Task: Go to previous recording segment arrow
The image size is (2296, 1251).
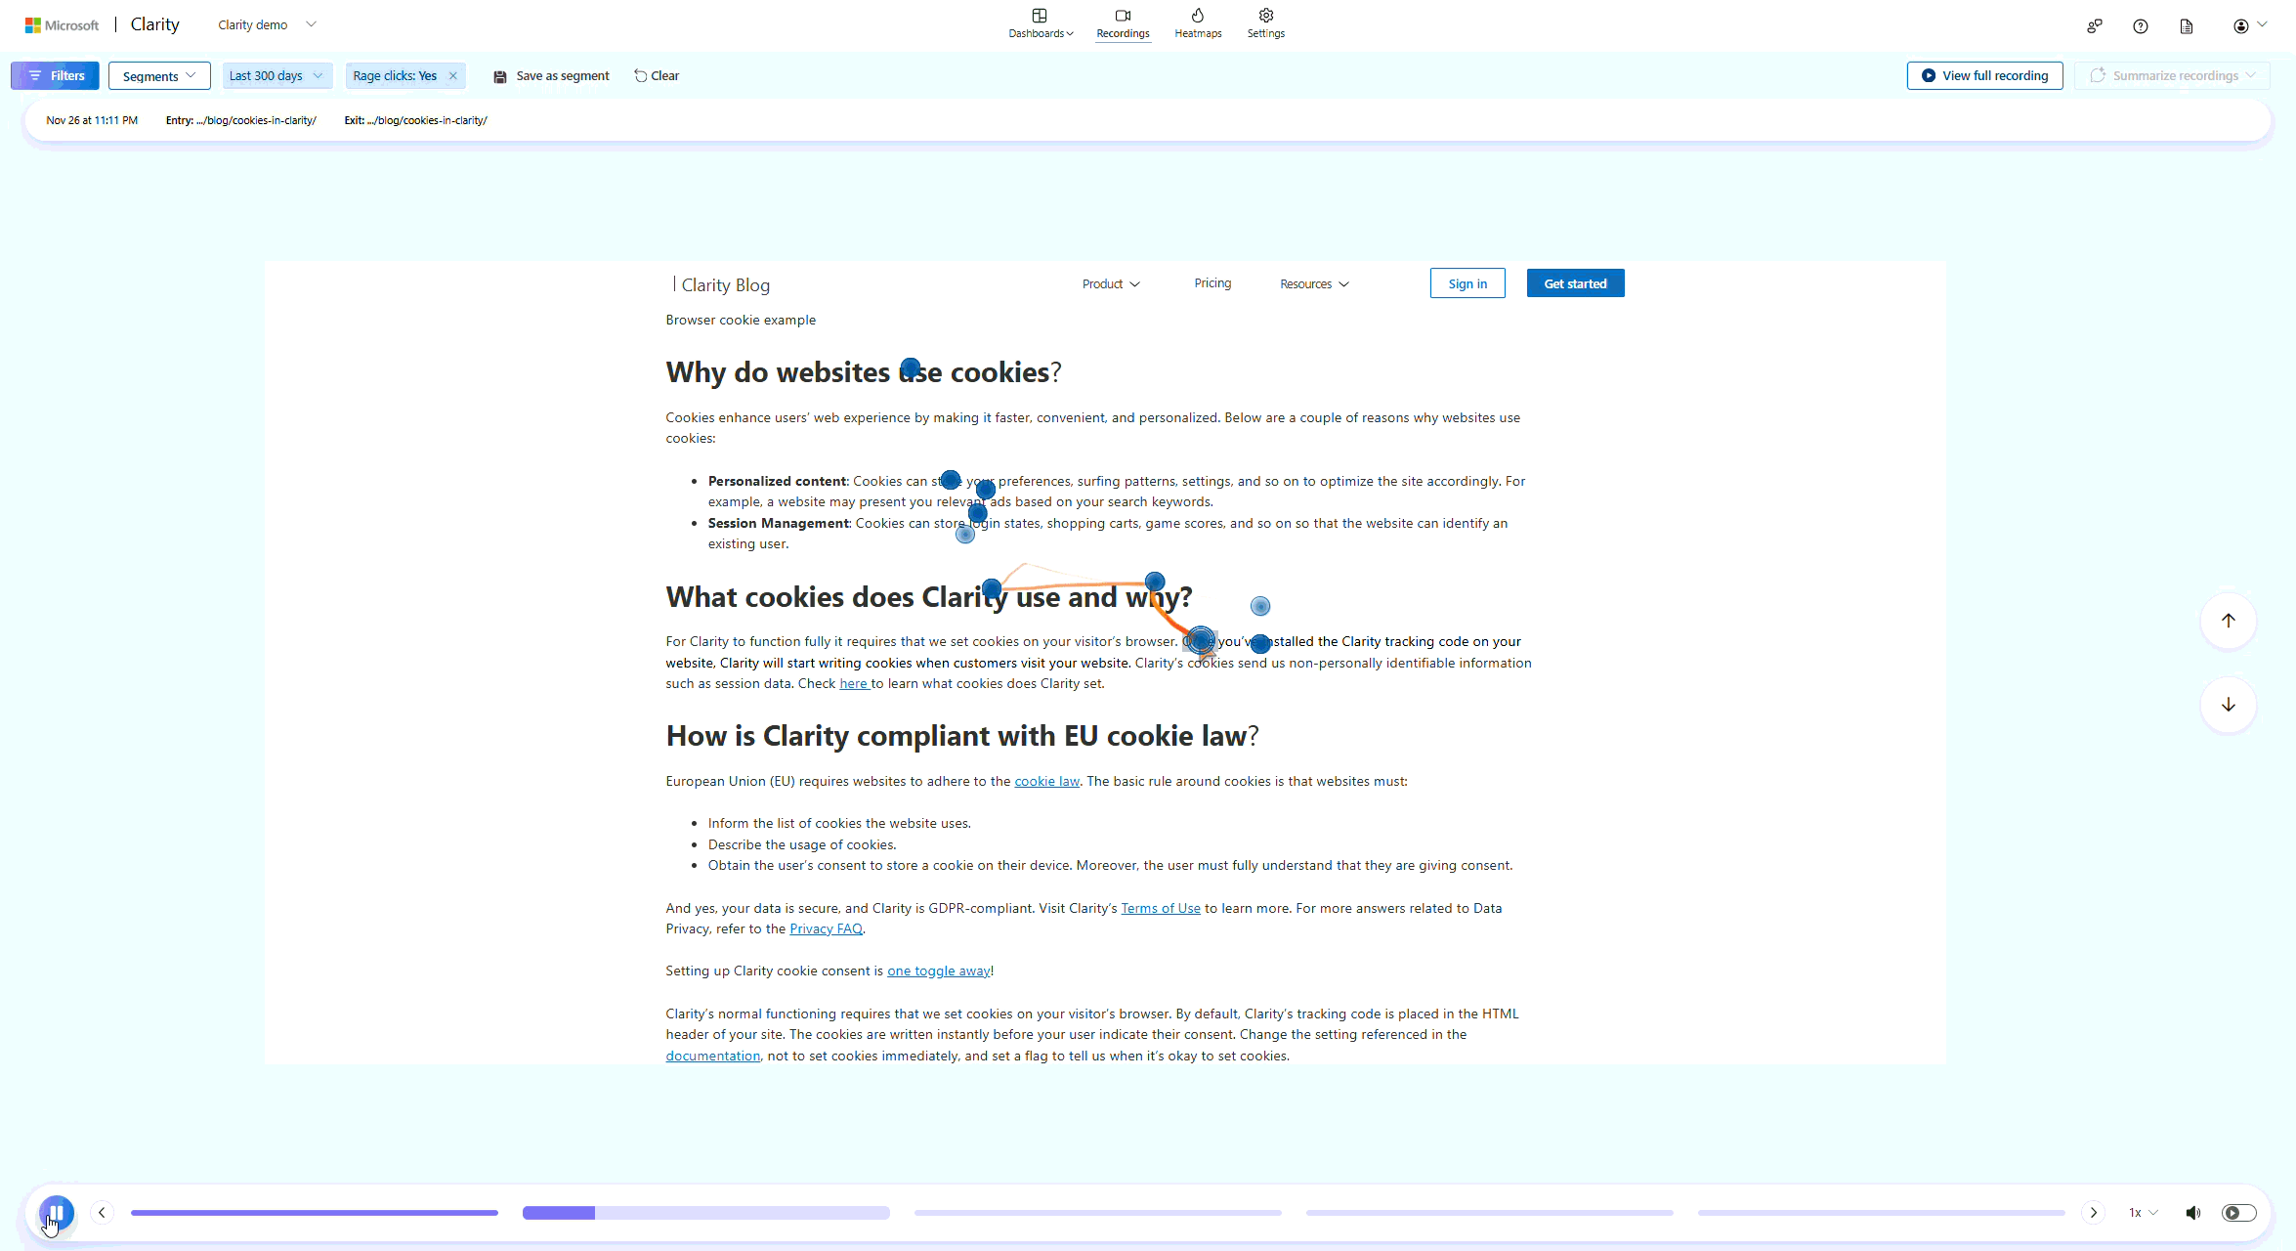Action: 102,1213
